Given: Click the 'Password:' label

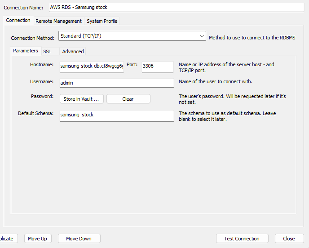Looking at the screenshot, I should click(42, 96).
